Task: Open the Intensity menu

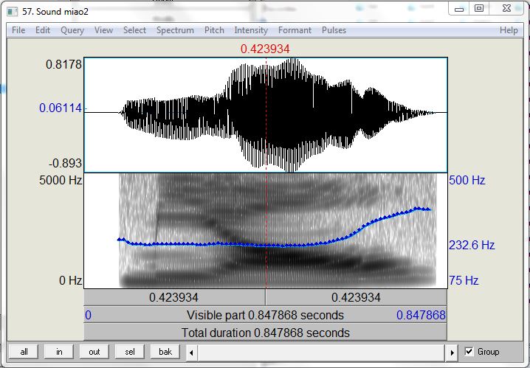Action: [x=251, y=30]
